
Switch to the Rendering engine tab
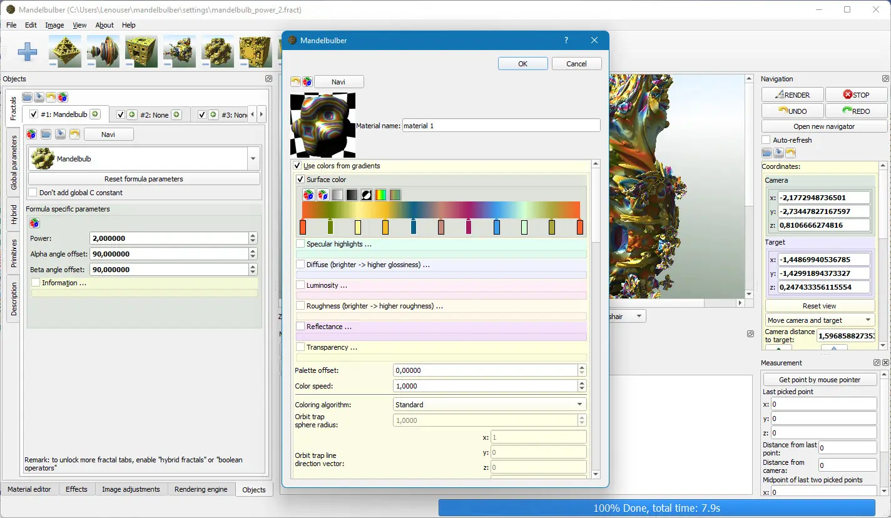[201, 489]
